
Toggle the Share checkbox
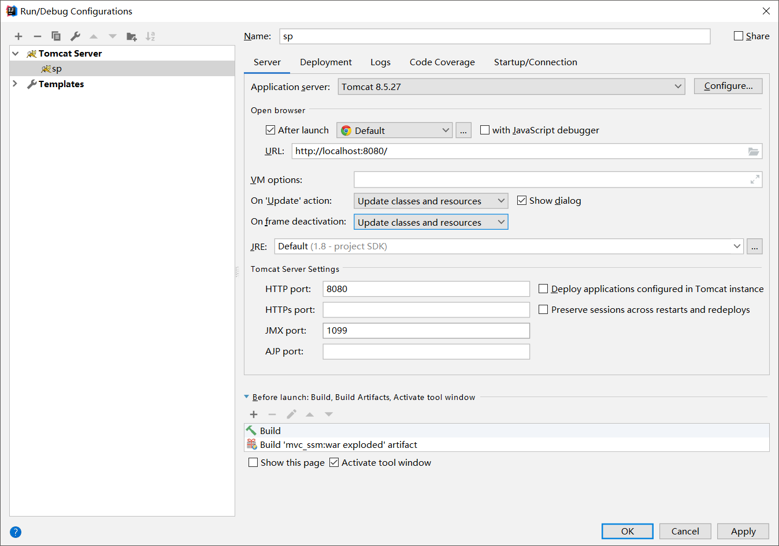(739, 36)
